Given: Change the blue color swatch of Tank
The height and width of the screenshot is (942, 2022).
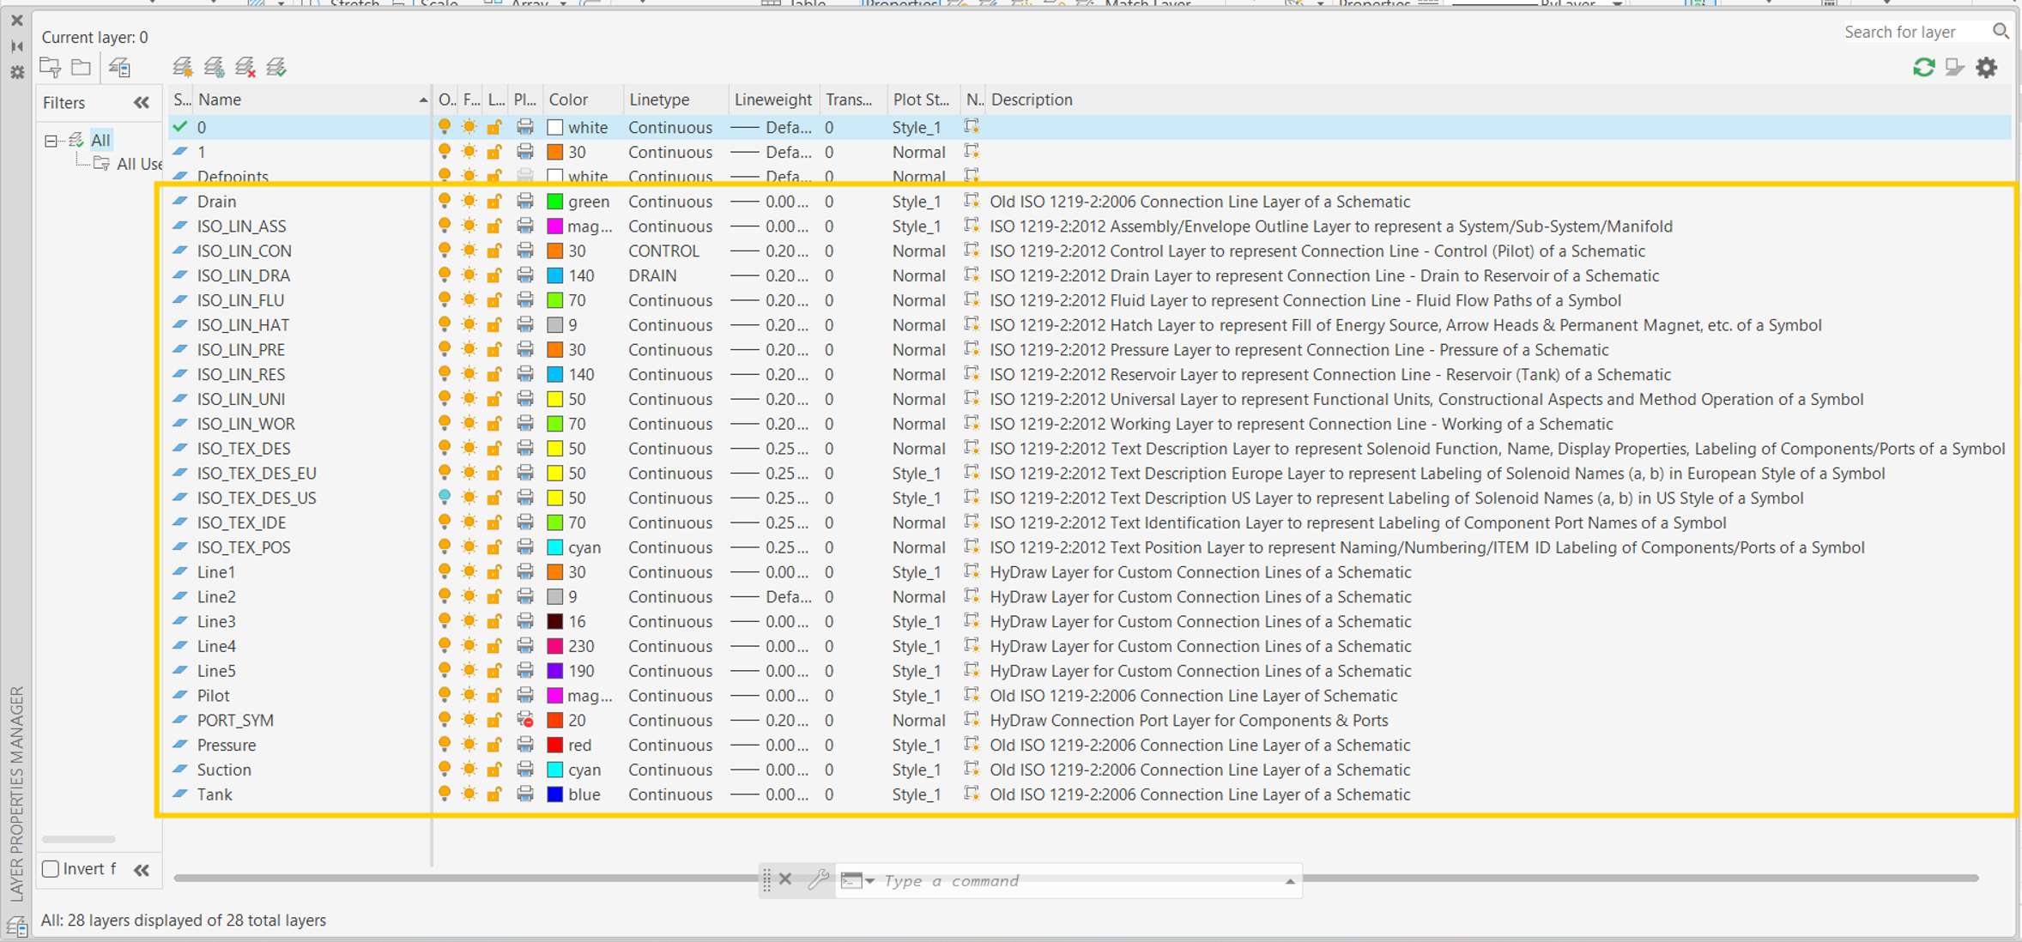Looking at the screenshot, I should tap(555, 794).
